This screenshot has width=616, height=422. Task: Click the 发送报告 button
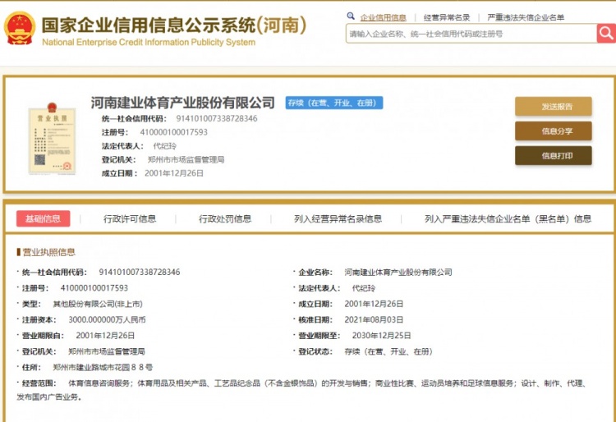553,107
